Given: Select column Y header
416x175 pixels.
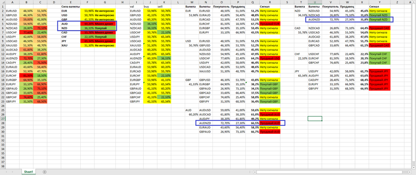Looking at the screenshot, I should (379, 2).
